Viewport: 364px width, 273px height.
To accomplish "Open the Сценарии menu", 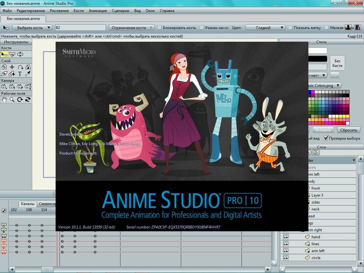I will 120,11.
